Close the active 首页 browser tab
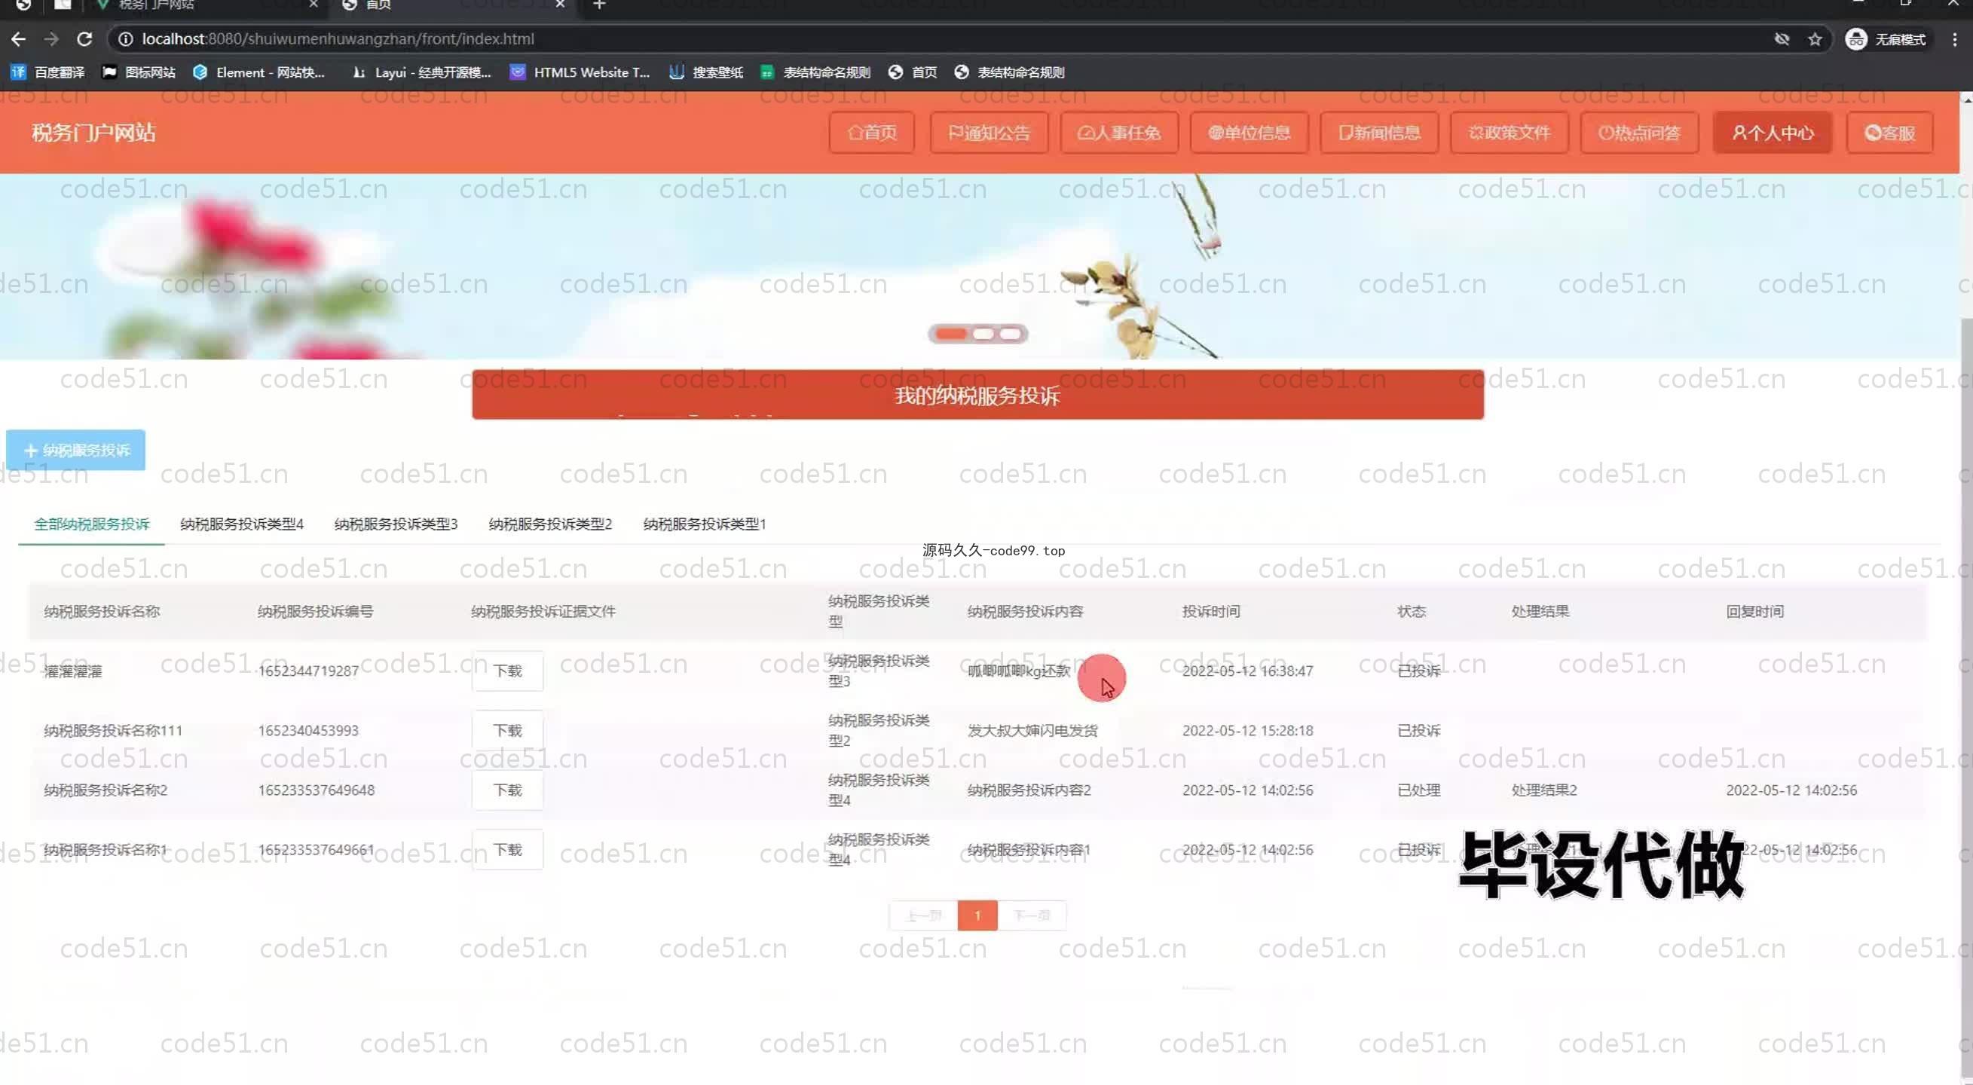The width and height of the screenshot is (1973, 1085). tap(560, 5)
